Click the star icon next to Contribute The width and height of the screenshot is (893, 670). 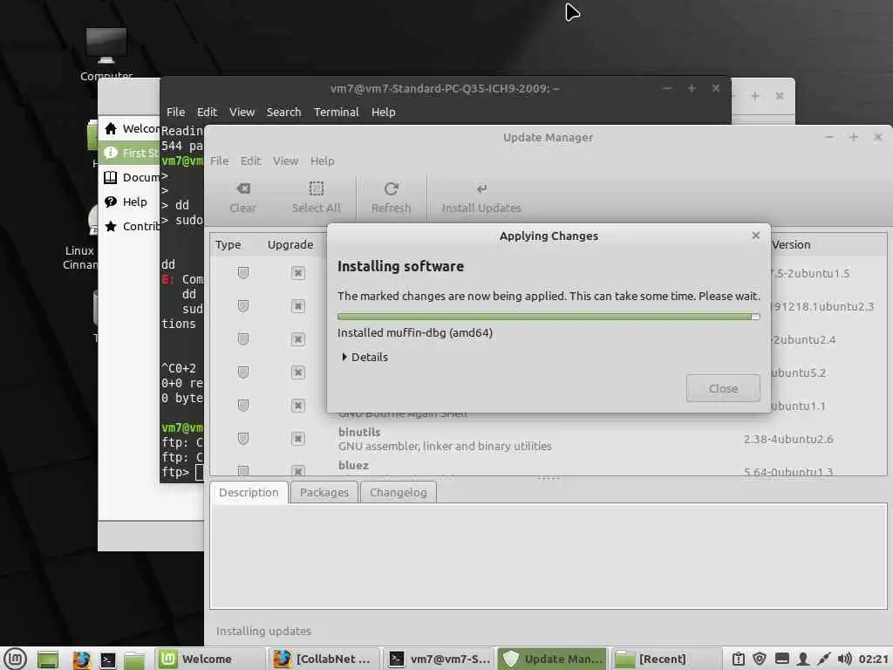click(x=111, y=226)
